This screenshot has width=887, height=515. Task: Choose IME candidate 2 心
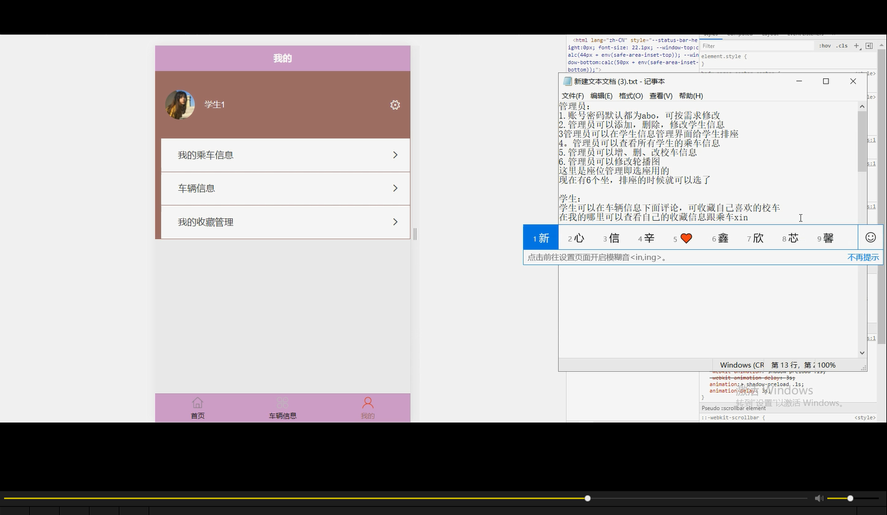pos(576,238)
